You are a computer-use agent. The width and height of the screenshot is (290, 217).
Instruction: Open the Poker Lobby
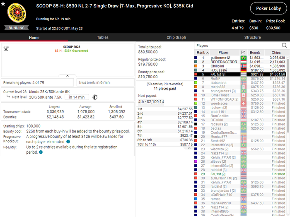pos(268,8)
